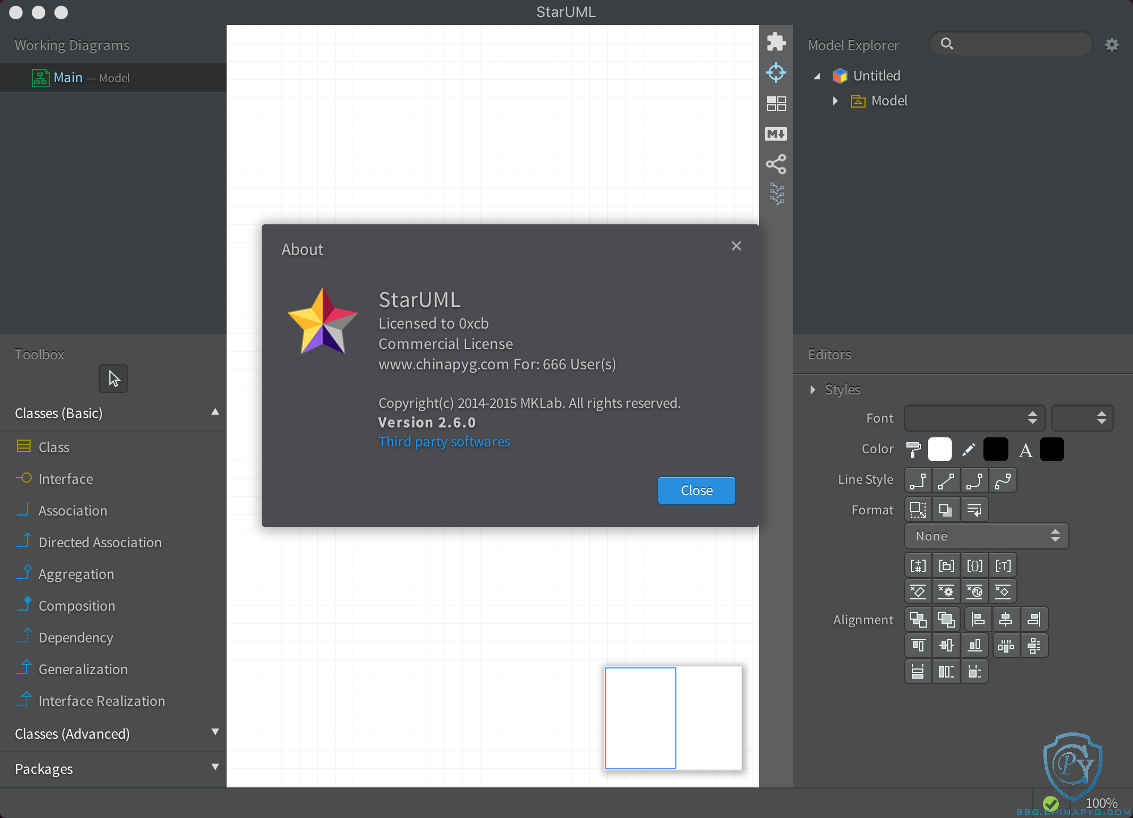The width and height of the screenshot is (1133, 818).
Task: Open black line color swatch
Action: (x=995, y=450)
